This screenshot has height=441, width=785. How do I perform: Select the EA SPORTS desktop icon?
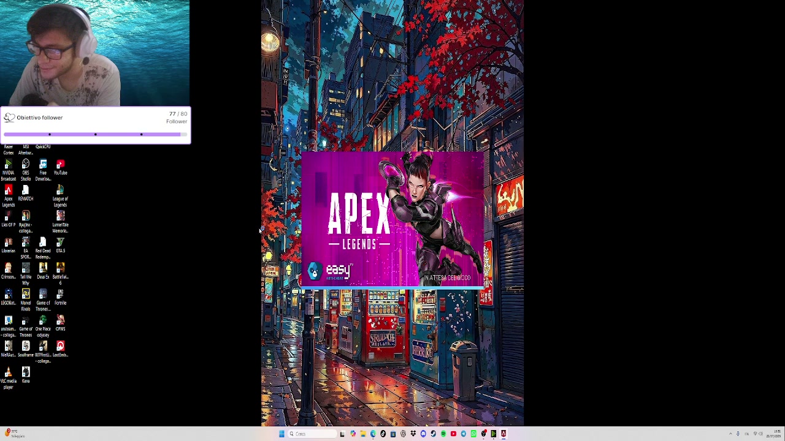(x=26, y=249)
